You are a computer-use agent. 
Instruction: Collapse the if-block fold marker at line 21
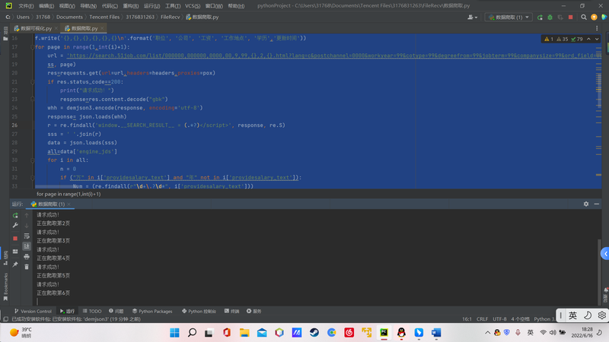click(x=33, y=82)
